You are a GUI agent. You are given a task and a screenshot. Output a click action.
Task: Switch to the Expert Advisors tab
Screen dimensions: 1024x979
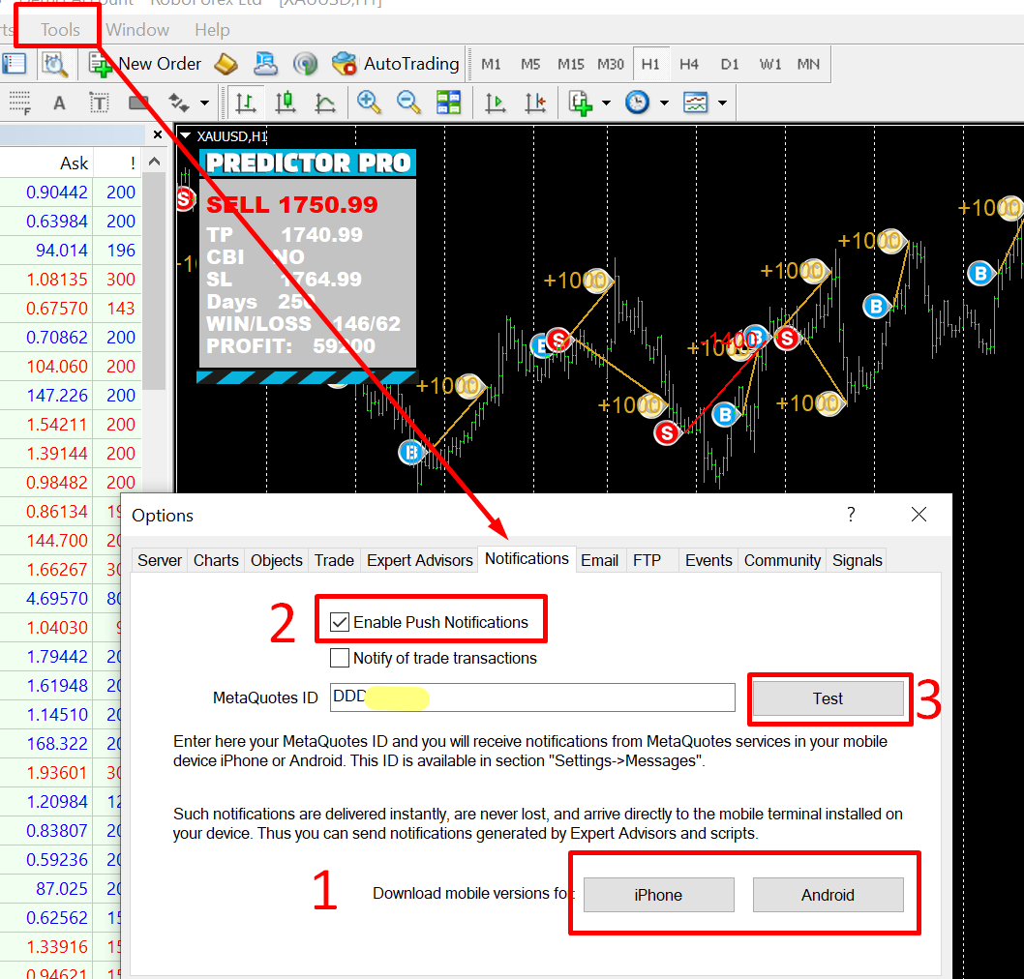[419, 561]
